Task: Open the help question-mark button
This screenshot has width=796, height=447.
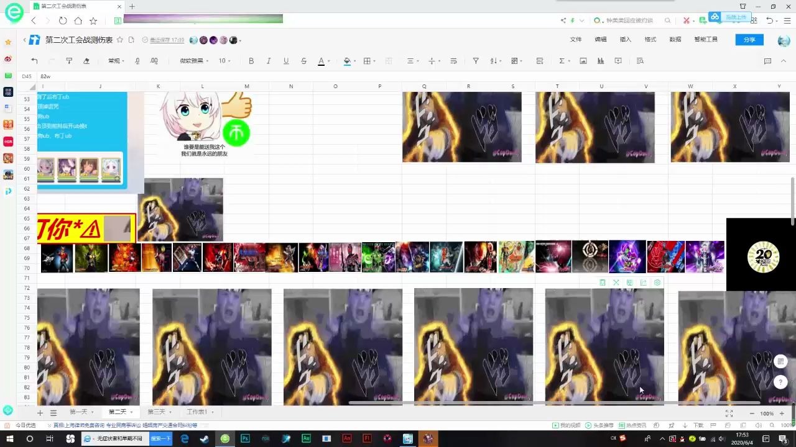Action: coord(782,382)
